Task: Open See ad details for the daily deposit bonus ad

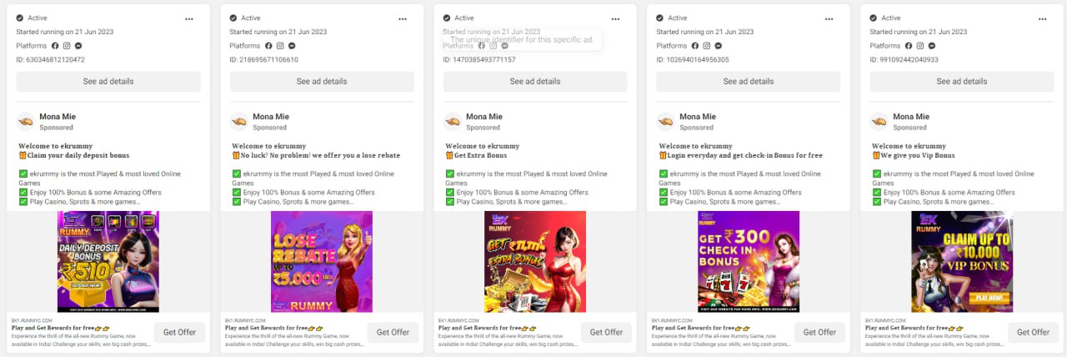Action: (108, 82)
